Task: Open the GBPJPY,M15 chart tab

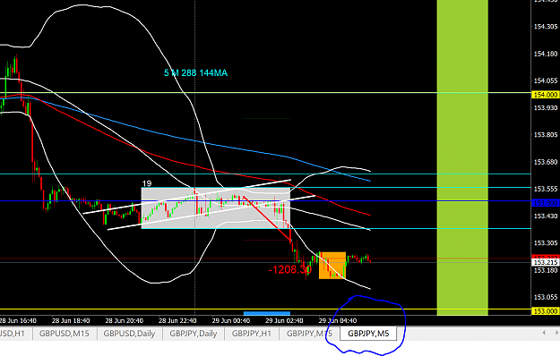Action: tap(309, 334)
